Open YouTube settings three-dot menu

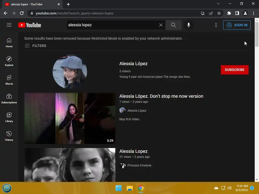coord(216,25)
